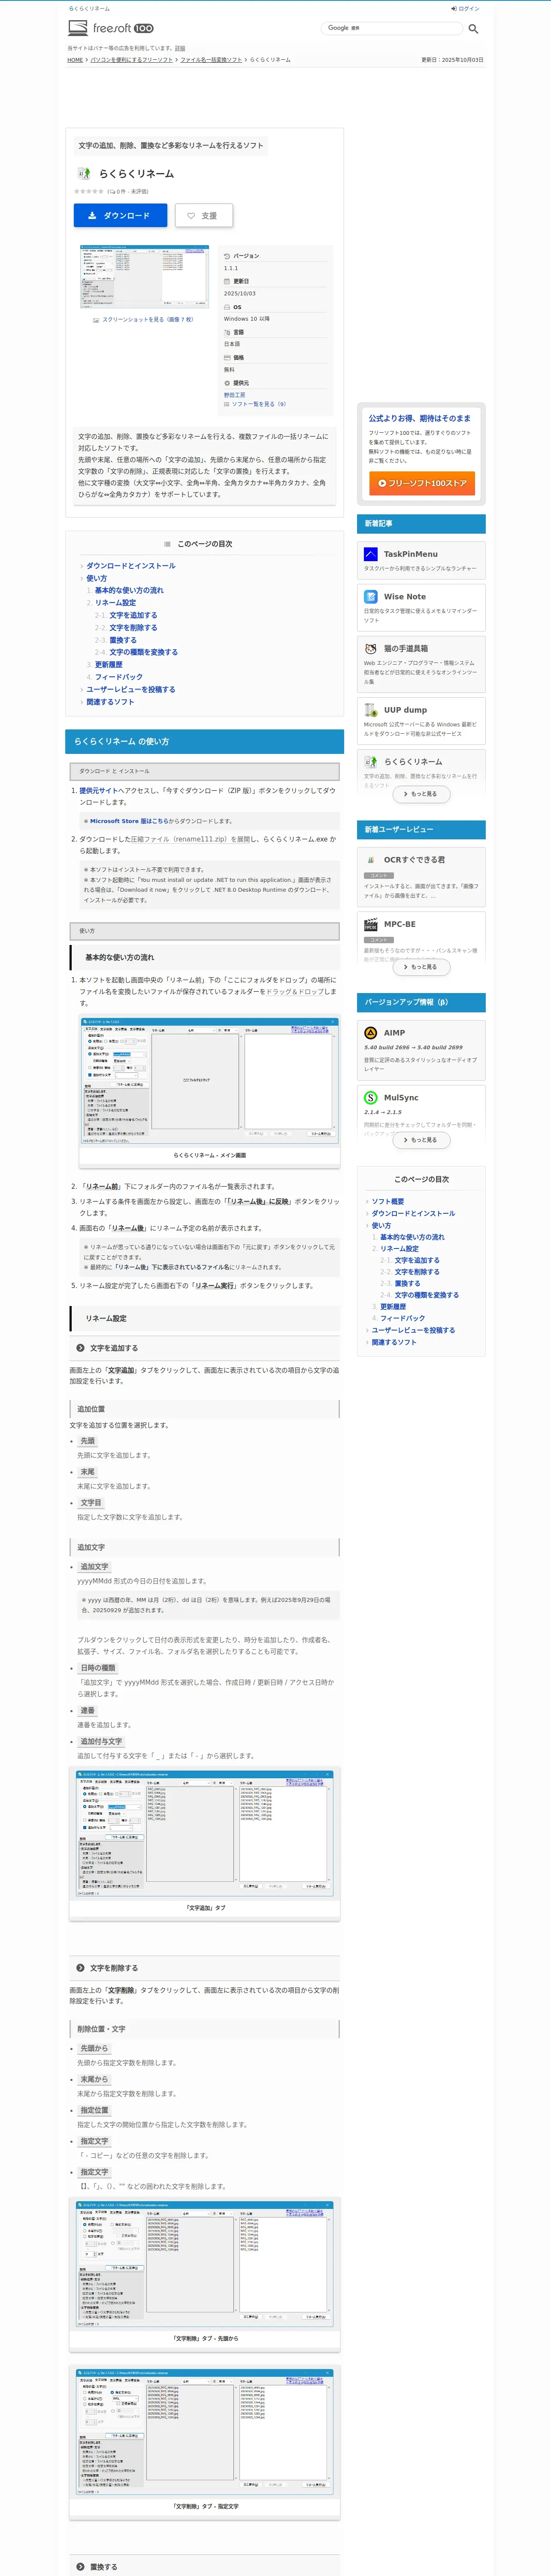The height and width of the screenshot is (2576, 551).
Task: Enlarge the 「文字削除」タブ - 先頭から screenshot
Action: coord(206,2265)
